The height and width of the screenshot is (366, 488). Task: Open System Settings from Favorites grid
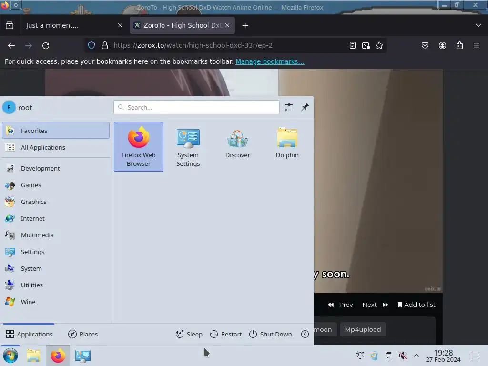pos(188,147)
